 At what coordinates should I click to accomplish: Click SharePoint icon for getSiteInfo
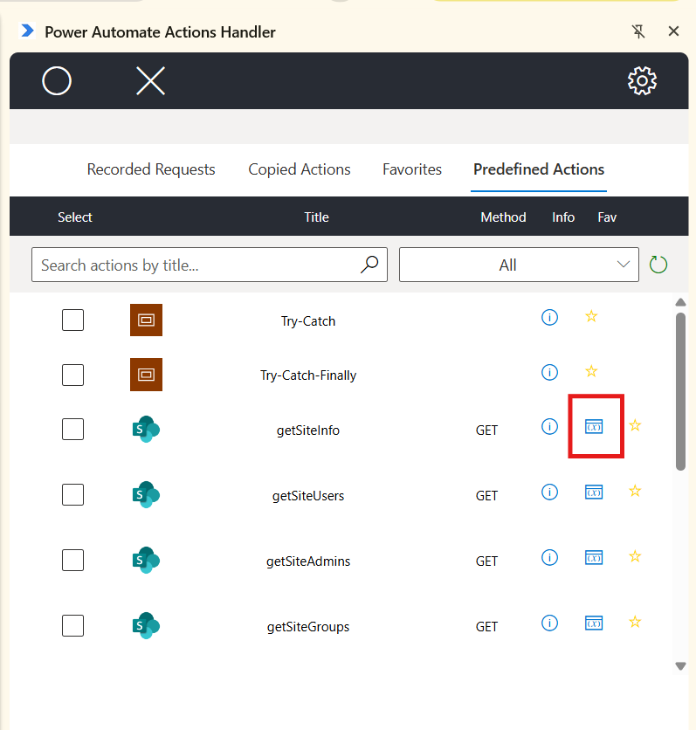(x=146, y=429)
